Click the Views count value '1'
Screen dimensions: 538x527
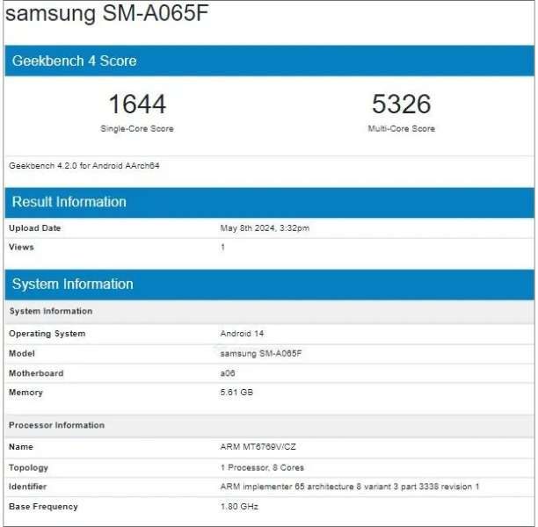coord(222,247)
